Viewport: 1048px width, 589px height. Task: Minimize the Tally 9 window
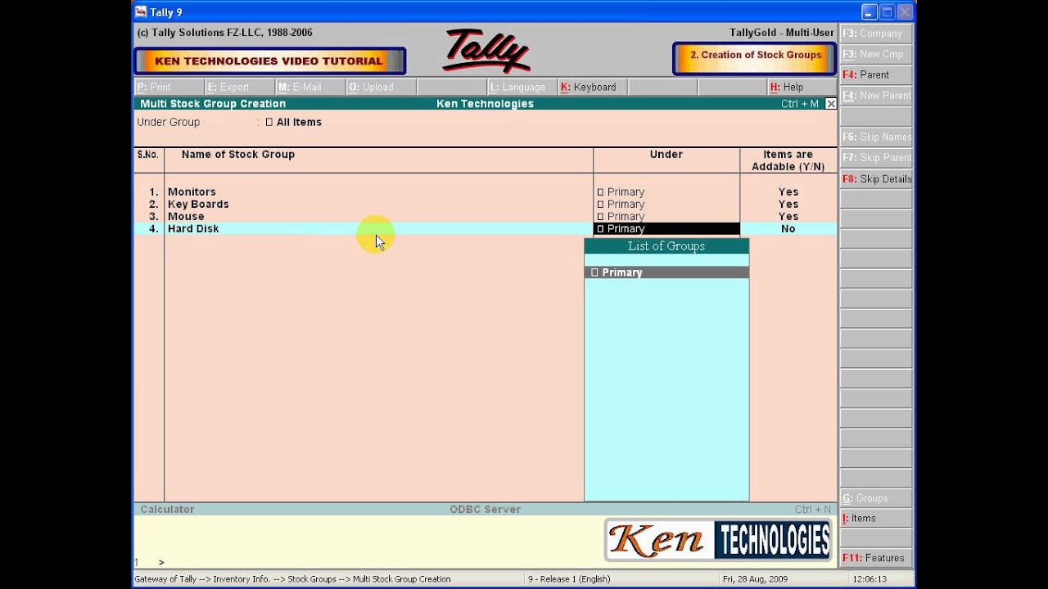(870, 12)
